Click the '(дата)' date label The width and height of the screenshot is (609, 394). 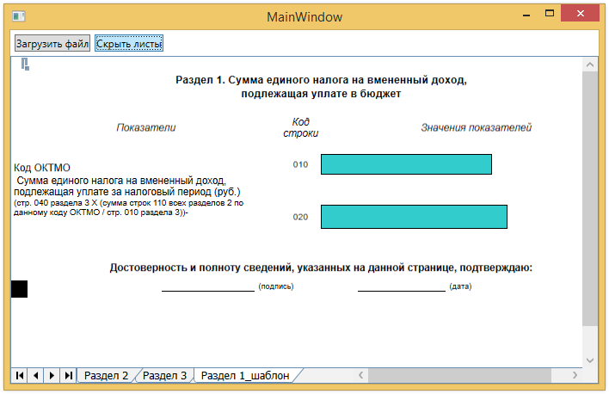pos(460,286)
